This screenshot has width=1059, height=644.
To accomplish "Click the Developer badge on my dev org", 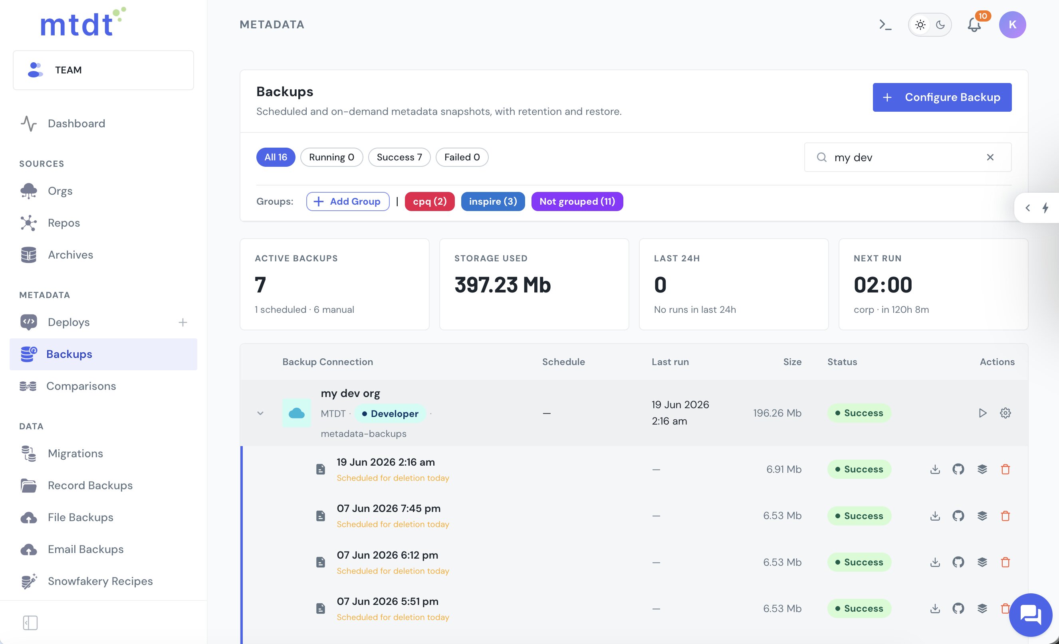I will [x=390, y=414].
